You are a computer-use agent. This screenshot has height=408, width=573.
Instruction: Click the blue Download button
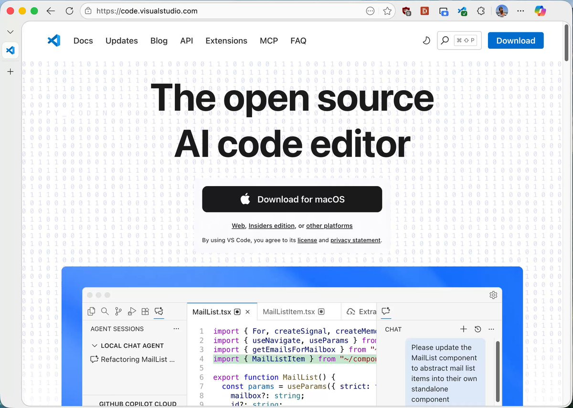(x=516, y=41)
